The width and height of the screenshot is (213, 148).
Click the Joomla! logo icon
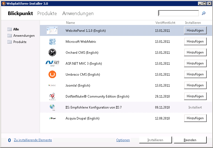click(52, 85)
